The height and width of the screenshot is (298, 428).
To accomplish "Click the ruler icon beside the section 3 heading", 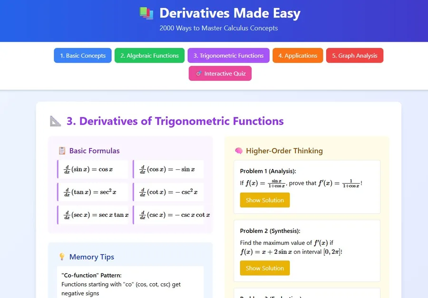I will pos(55,121).
